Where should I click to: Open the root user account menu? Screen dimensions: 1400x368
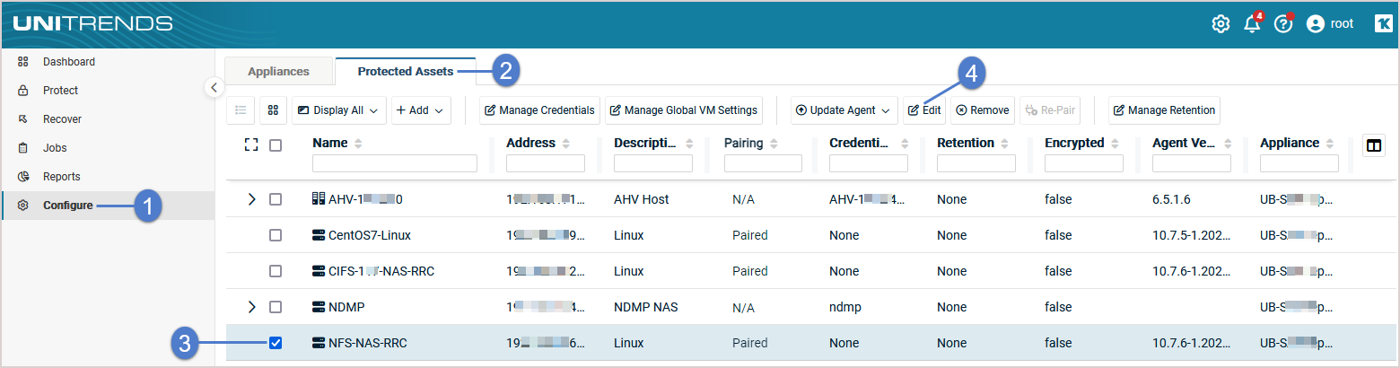pos(1330,24)
